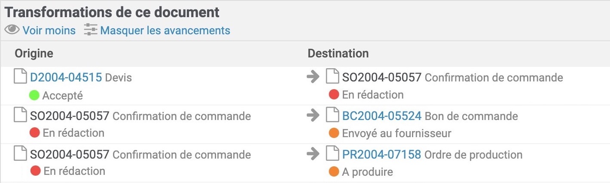Click the arrow icon before BC2004-05524
Image resolution: width=610 pixels, height=183 pixels.
(x=313, y=115)
